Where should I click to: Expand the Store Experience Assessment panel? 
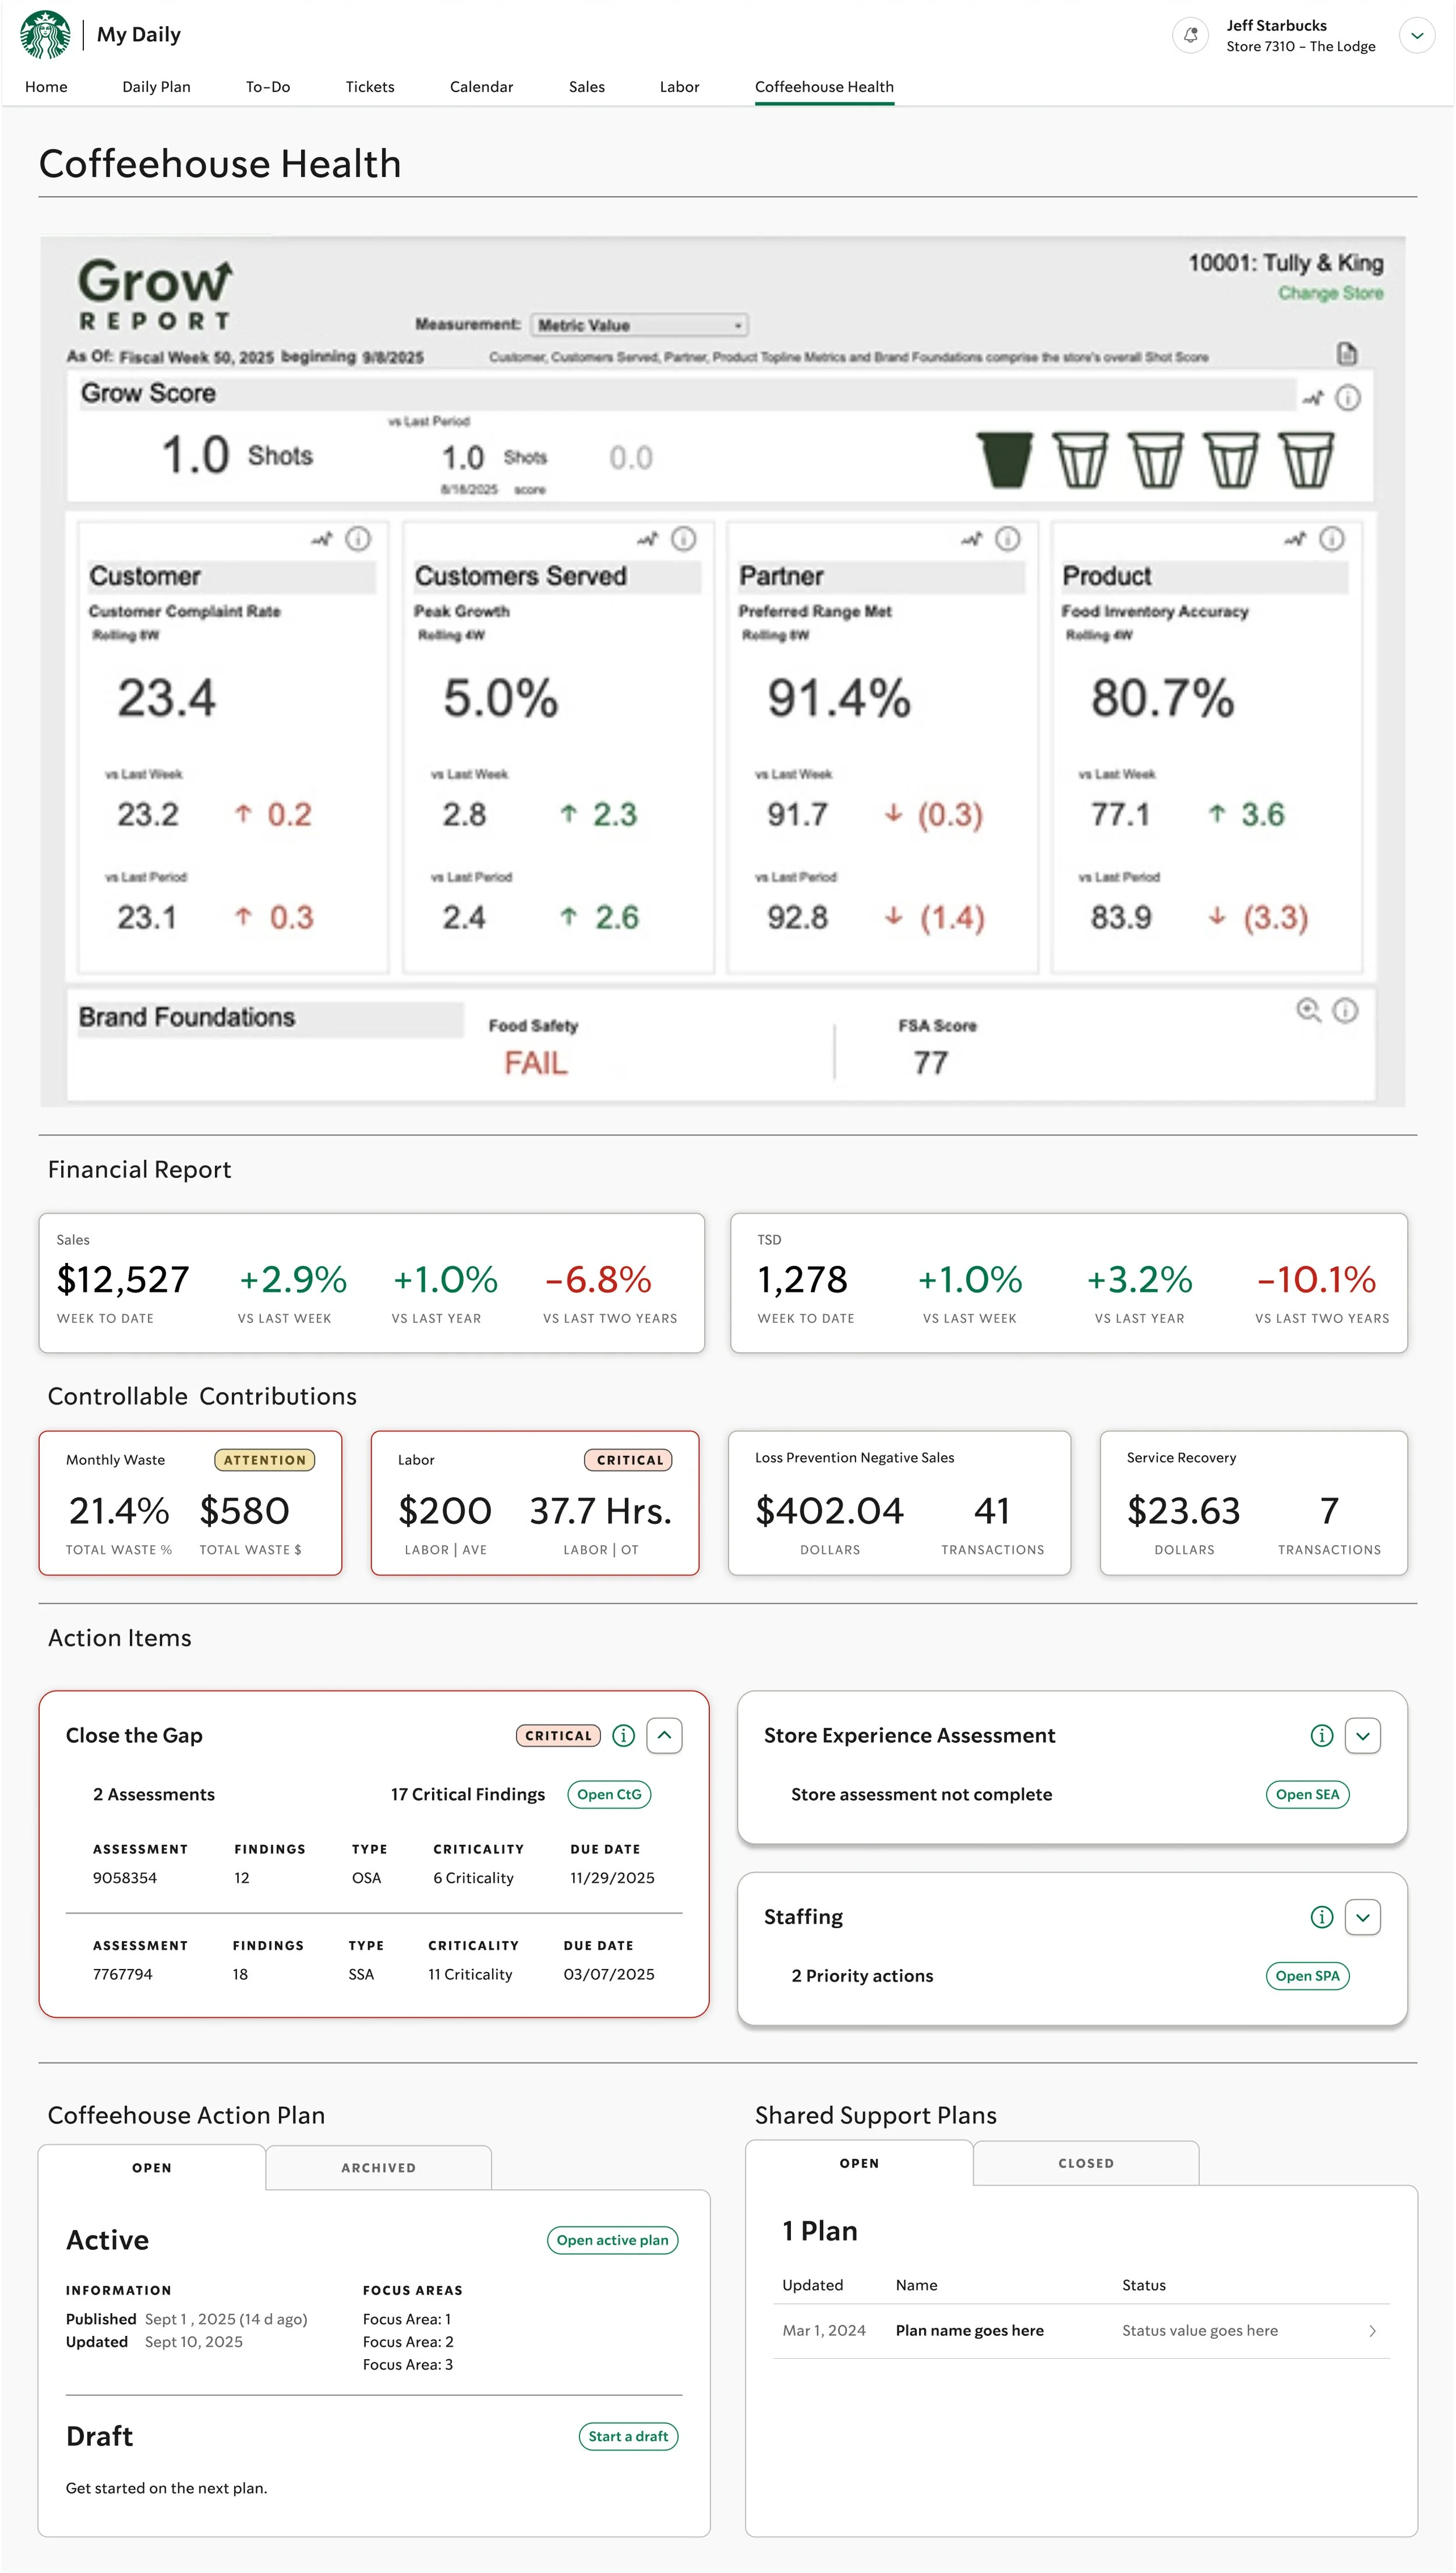coord(1362,1735)
